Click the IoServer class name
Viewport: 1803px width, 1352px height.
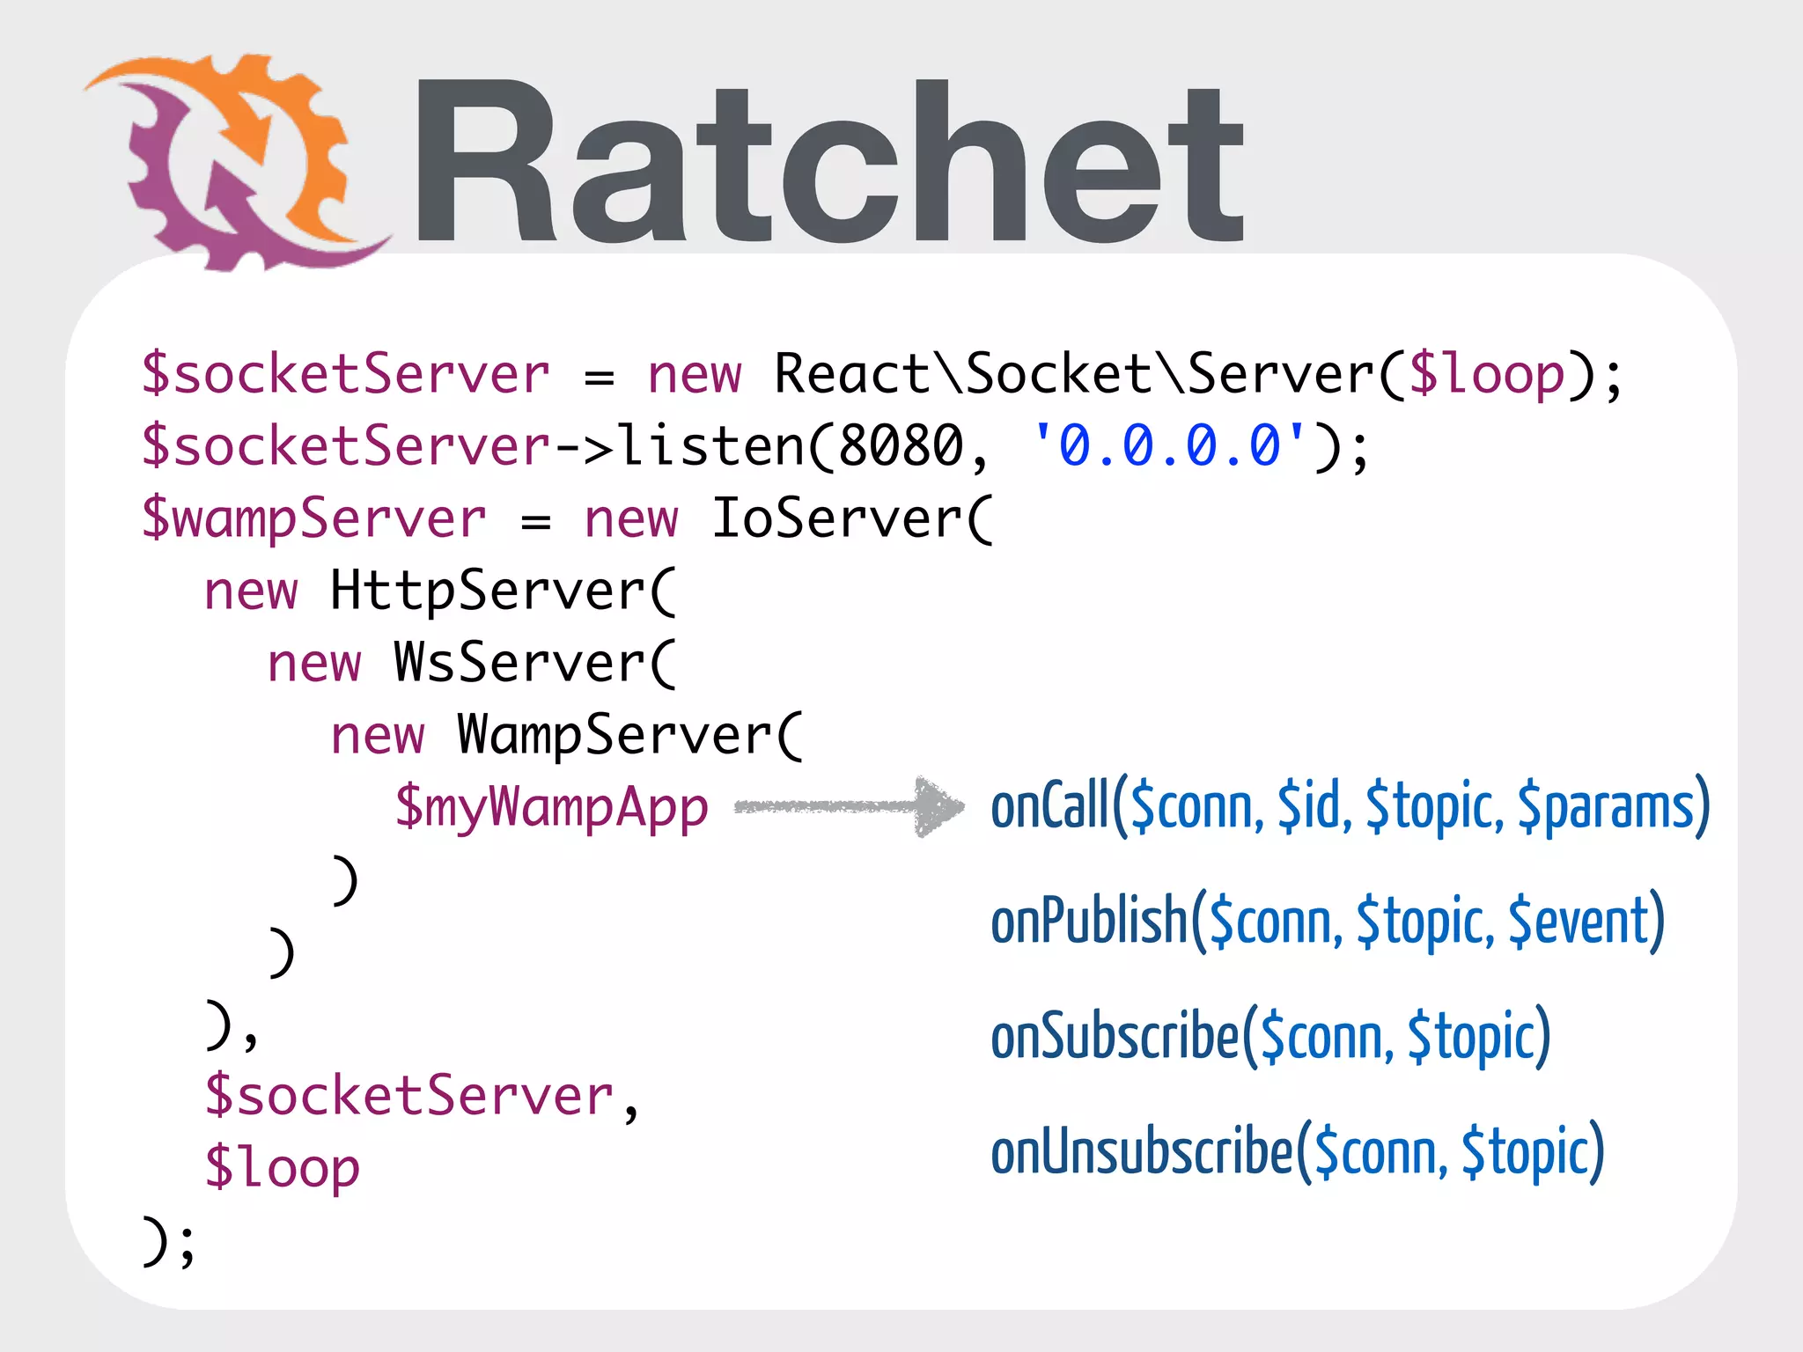[836, 518]
